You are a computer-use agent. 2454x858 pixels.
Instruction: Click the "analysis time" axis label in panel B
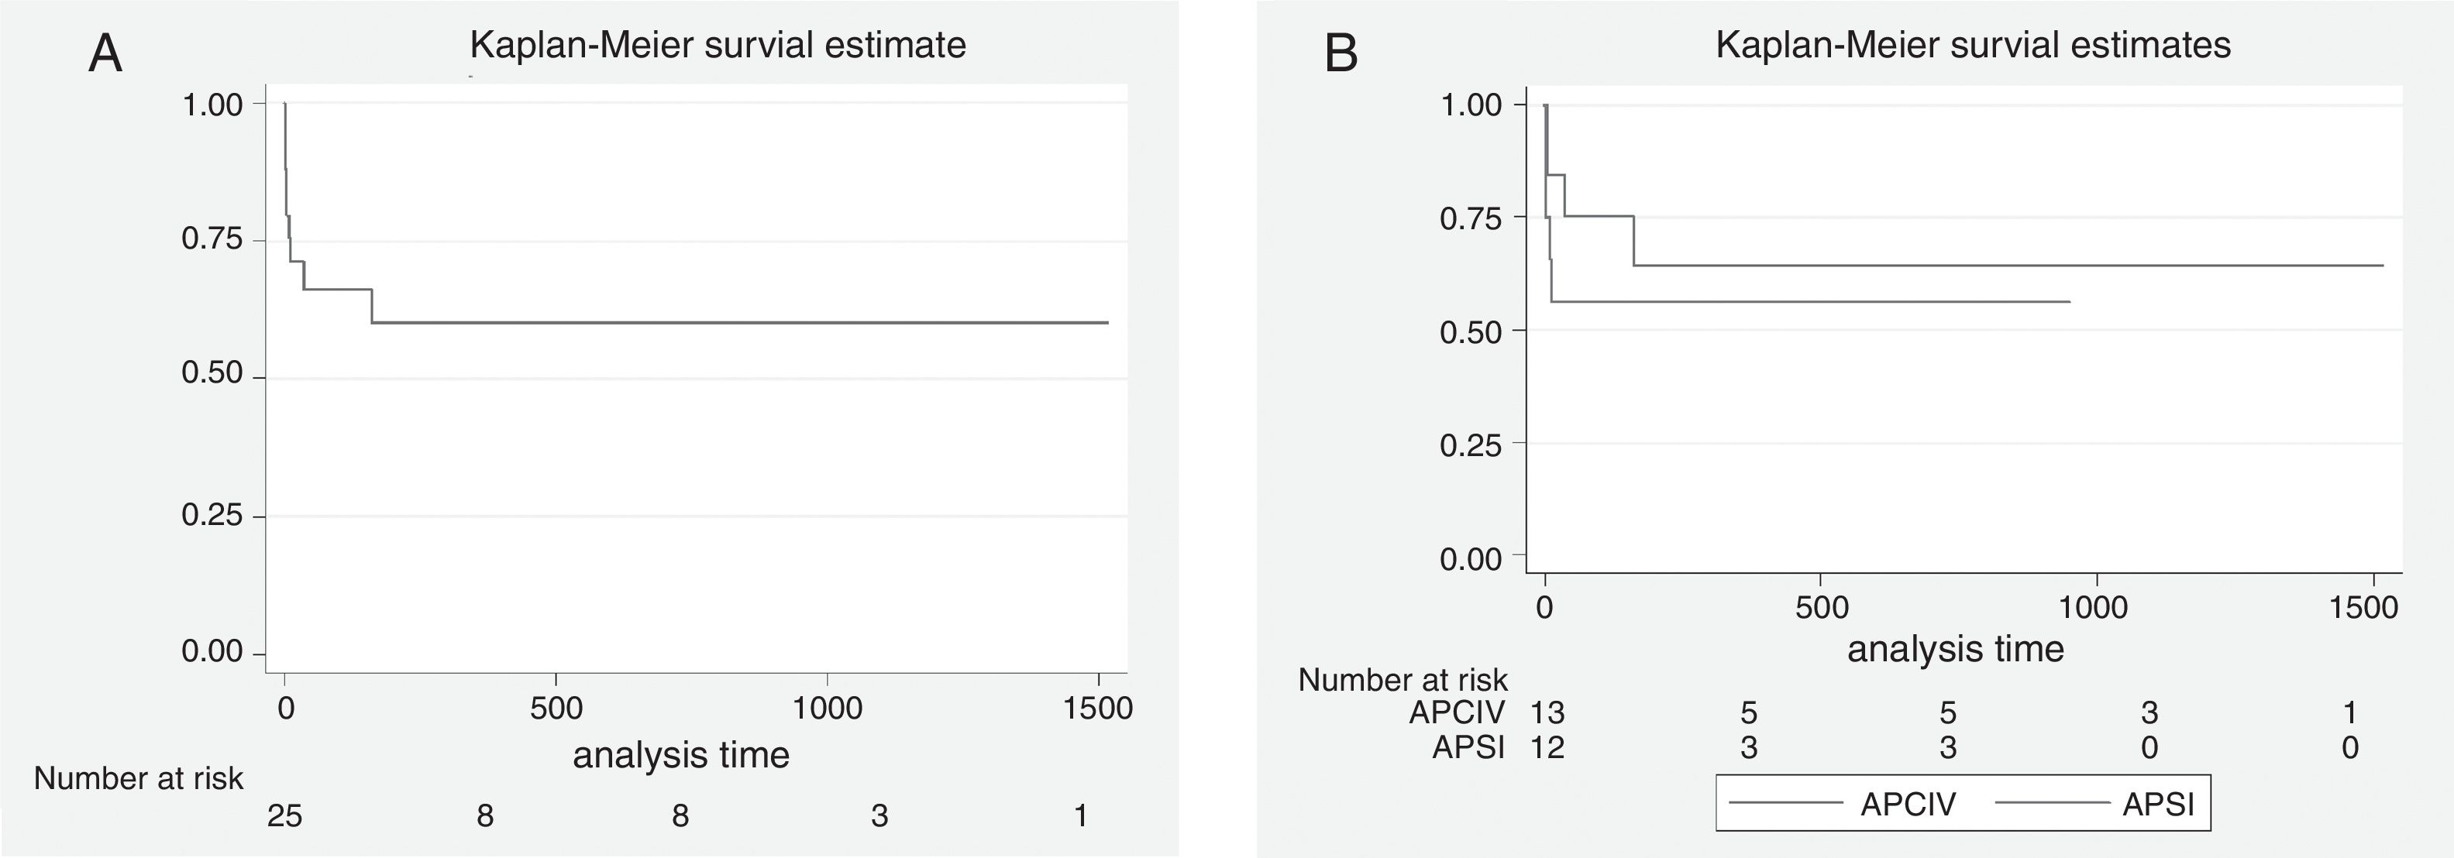[x=1955, y=648]
